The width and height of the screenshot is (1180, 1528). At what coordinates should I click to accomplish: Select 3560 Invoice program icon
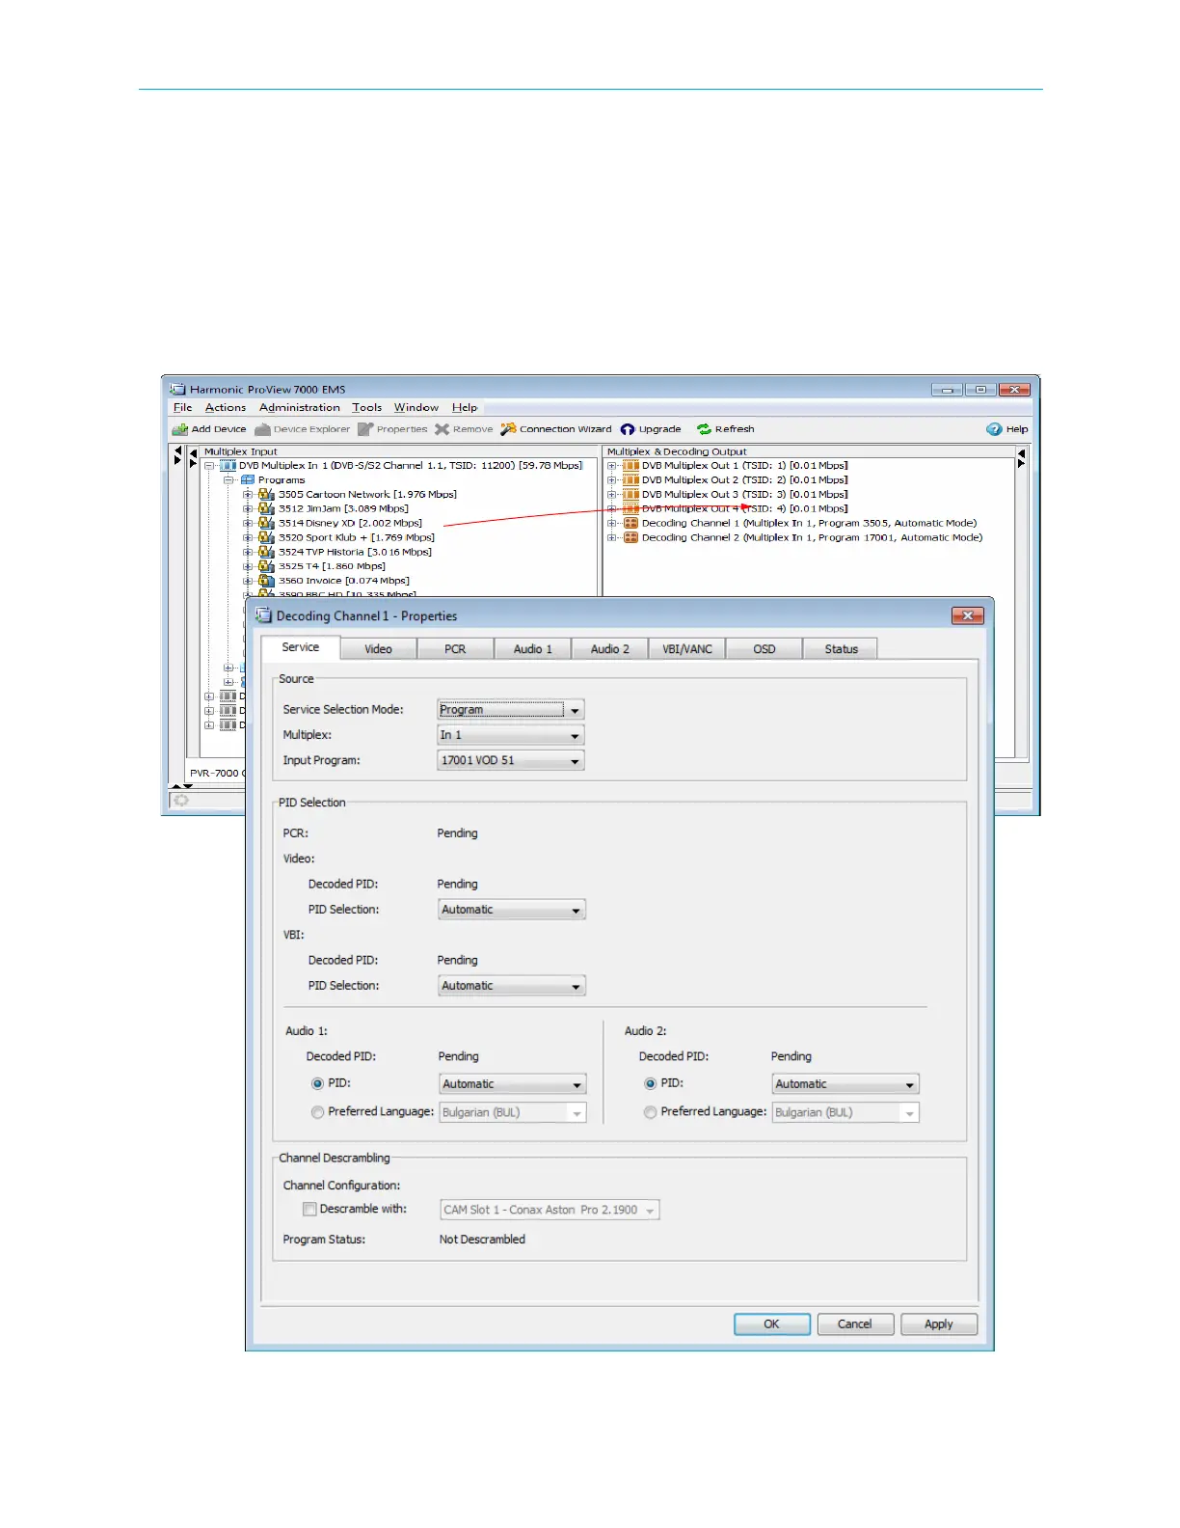tap(266, 581)
